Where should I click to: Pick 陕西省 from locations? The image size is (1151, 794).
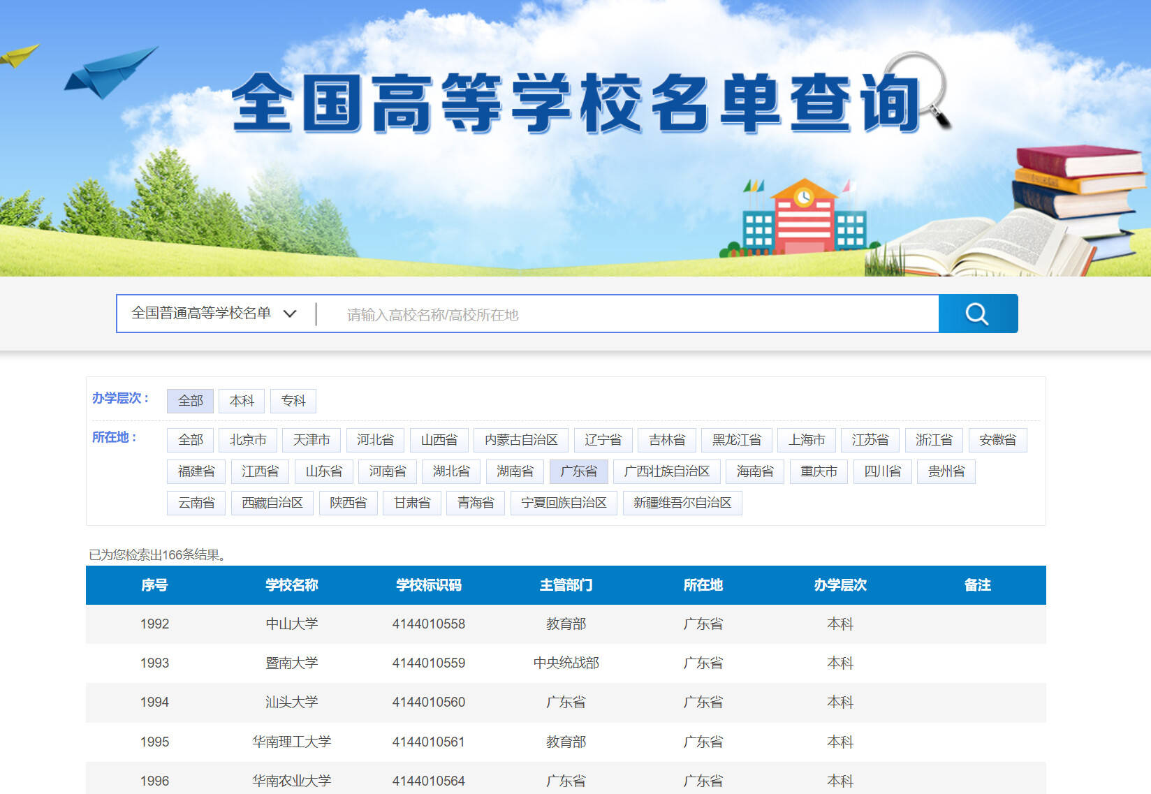pyautogui.click(x=349, y=503)
